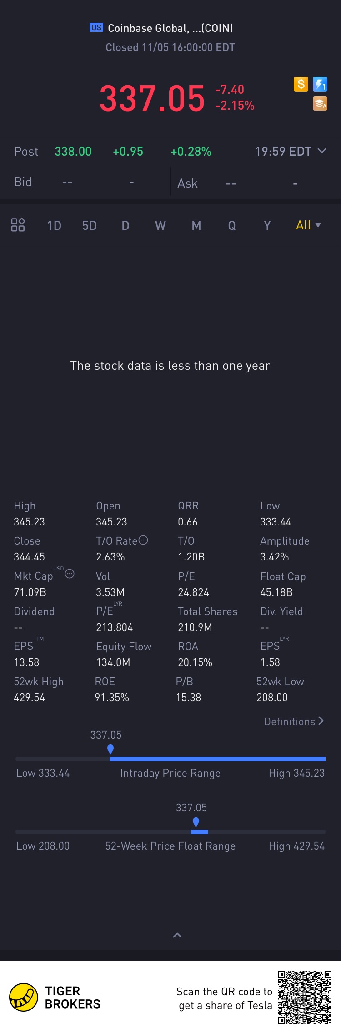Click the info icon beside Mkt Cap

70,574
